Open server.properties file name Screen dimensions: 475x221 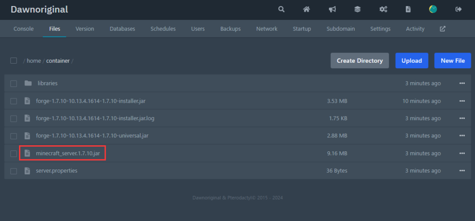coord(57,171)
